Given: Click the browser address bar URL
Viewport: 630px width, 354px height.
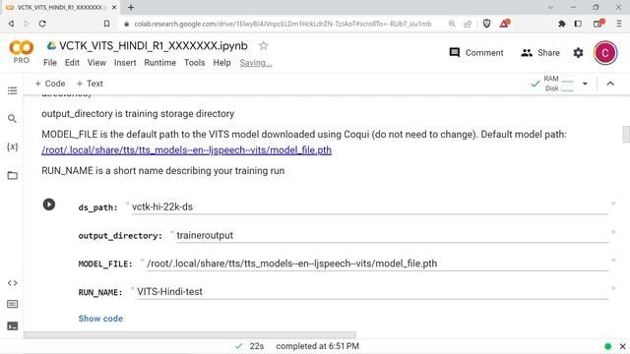Looking at the screenshot, I should click(x=283, y=24).
